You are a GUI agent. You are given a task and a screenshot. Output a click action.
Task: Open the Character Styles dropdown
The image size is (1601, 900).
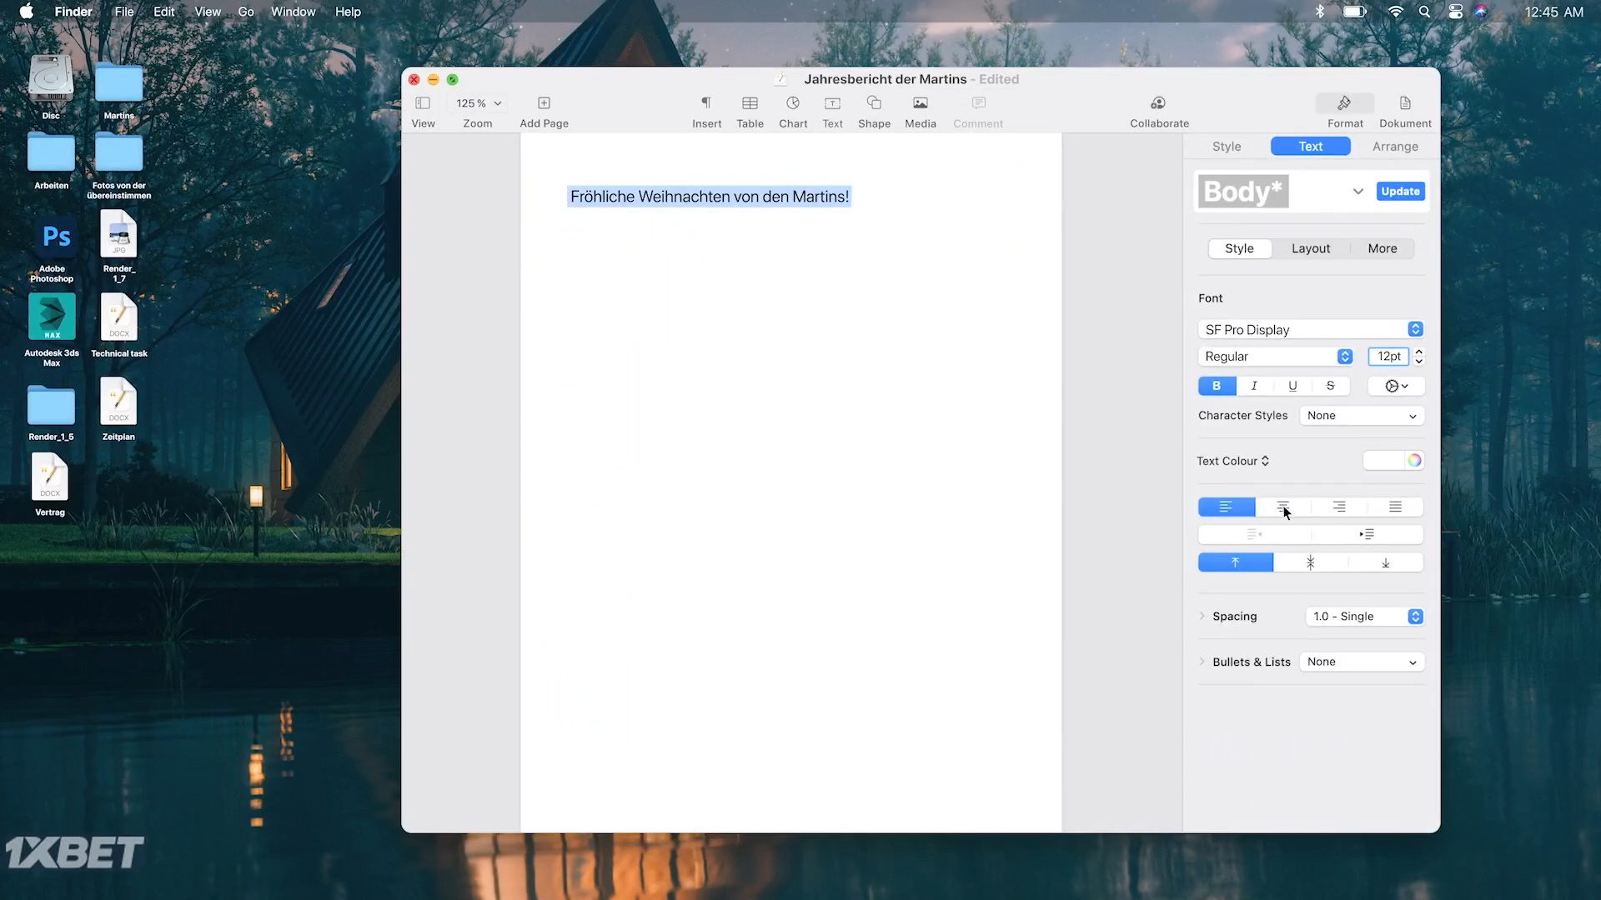point(1362,416)
